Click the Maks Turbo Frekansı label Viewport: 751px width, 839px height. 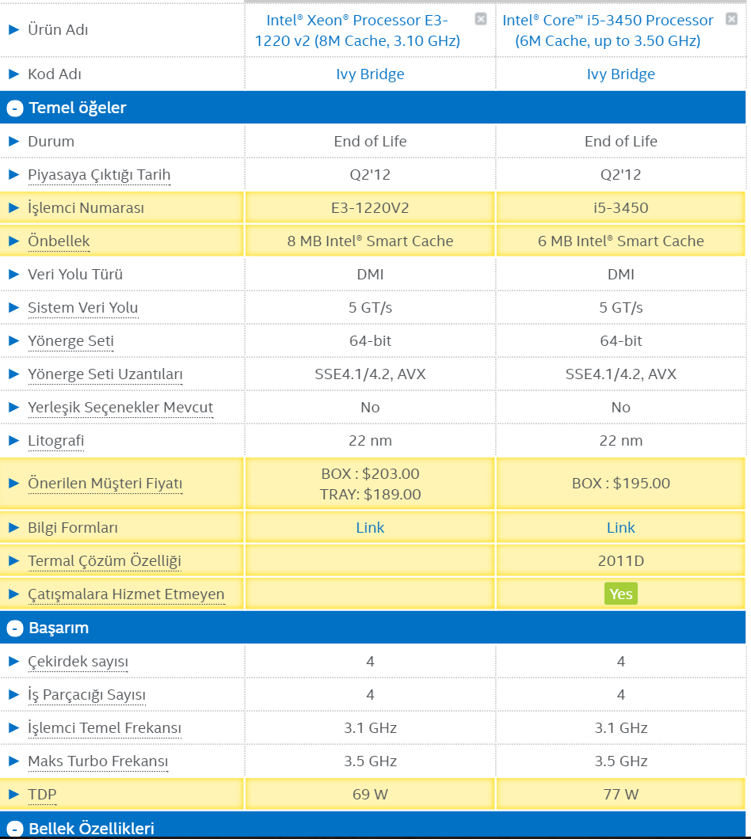coord(98,761)
